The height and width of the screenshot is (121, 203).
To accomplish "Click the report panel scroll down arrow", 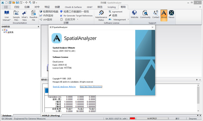I will [198, 111].
